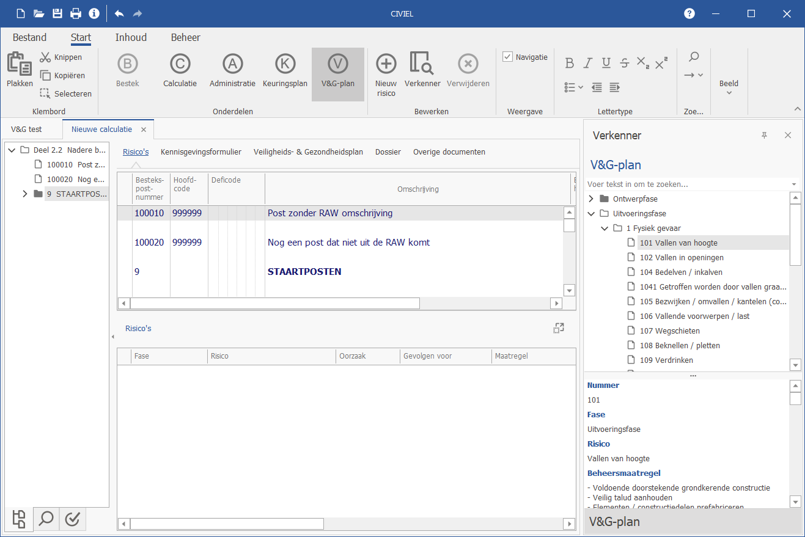Click Kopiëren in Klembord group
Screen dimensions: 805x537
click(62, 76)
